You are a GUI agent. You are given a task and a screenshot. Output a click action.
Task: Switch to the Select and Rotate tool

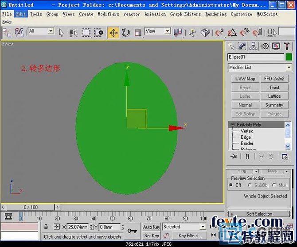coord(125,33)
